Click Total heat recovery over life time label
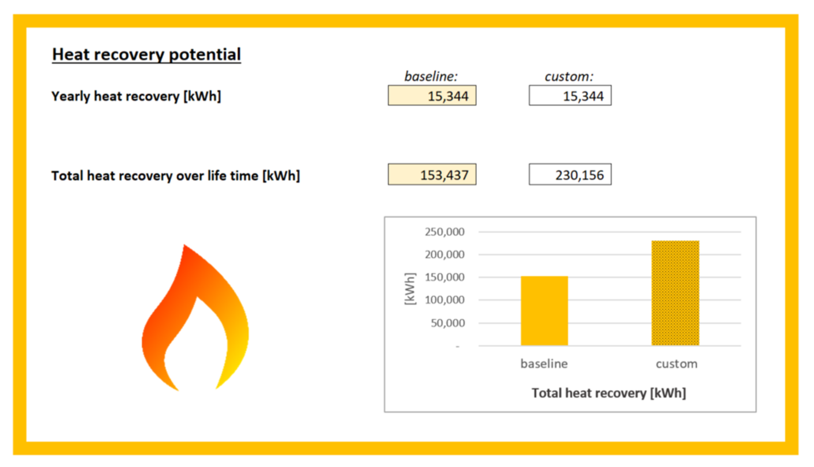The height and width of the screenshot is (467, 814). pos(176,175)
